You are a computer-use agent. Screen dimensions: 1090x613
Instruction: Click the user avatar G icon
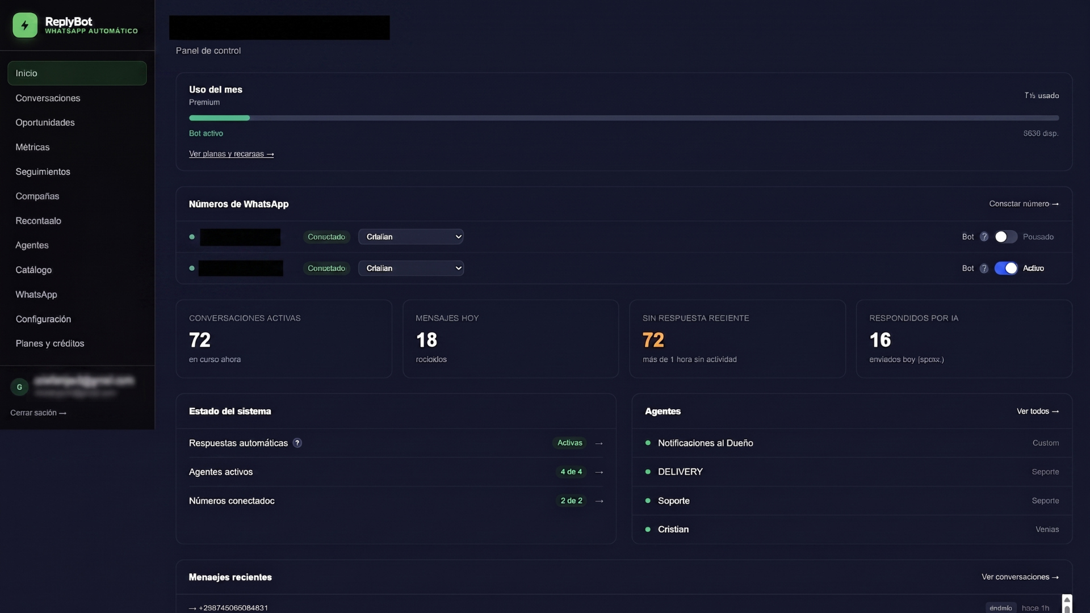pos(19,387)
